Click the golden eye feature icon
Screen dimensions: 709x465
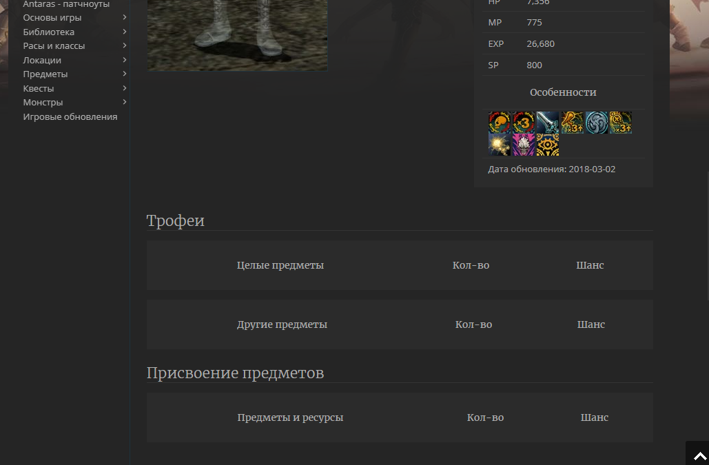548,145
